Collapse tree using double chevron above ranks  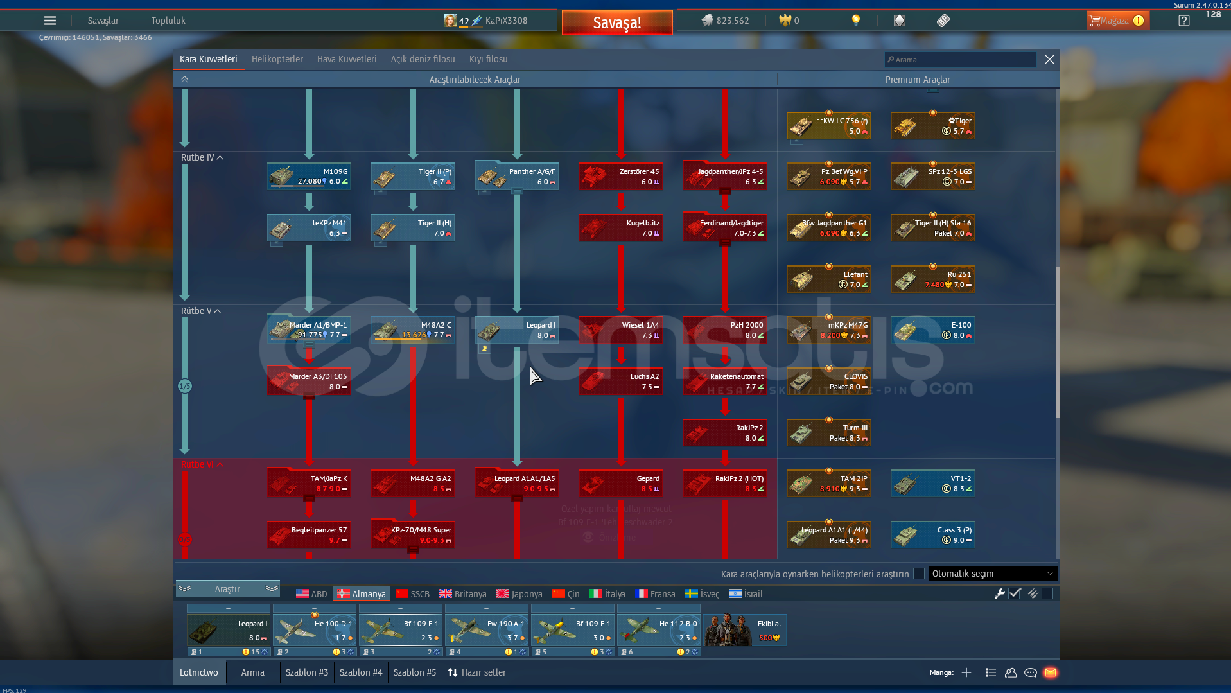click(184, 79)
